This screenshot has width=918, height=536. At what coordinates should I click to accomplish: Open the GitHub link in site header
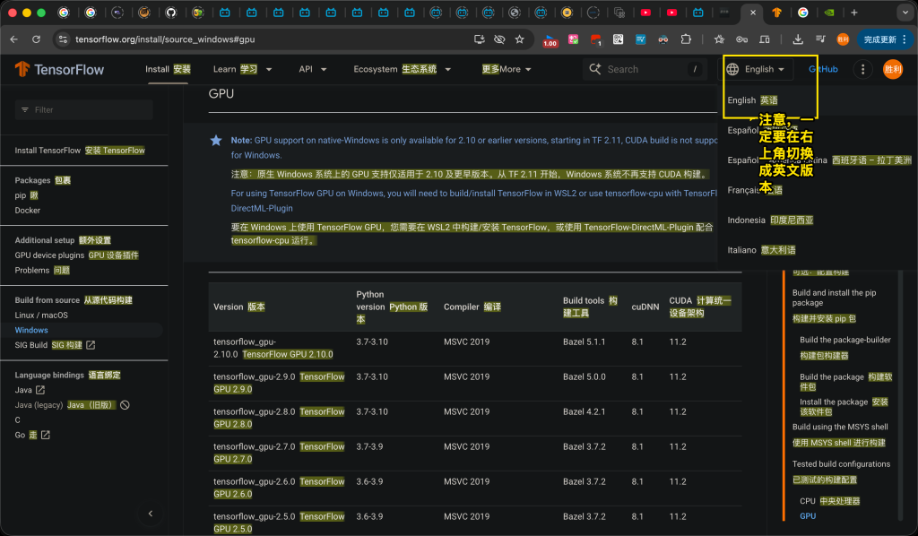pyautogui.click(x=823, y=69)
